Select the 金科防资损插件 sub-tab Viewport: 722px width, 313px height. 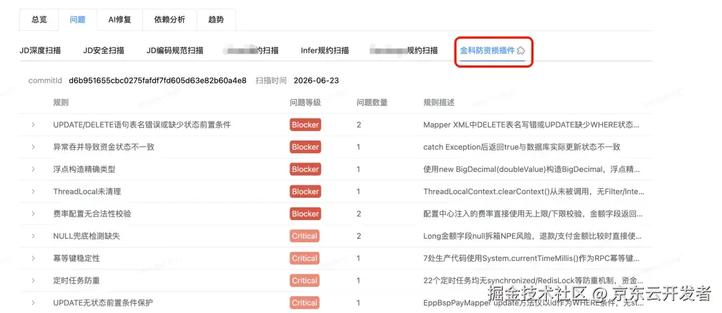(x=487, y=50)
